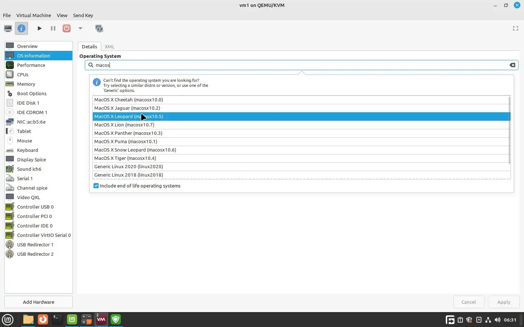Select Mouse input device
This screenshot has width=524, height=327.
(39, 141)
